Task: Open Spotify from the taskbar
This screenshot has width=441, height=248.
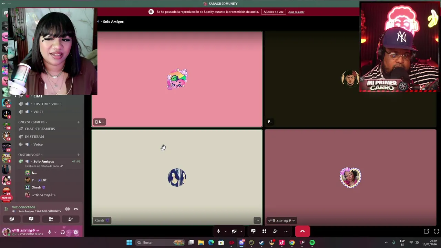Action: 312,242
